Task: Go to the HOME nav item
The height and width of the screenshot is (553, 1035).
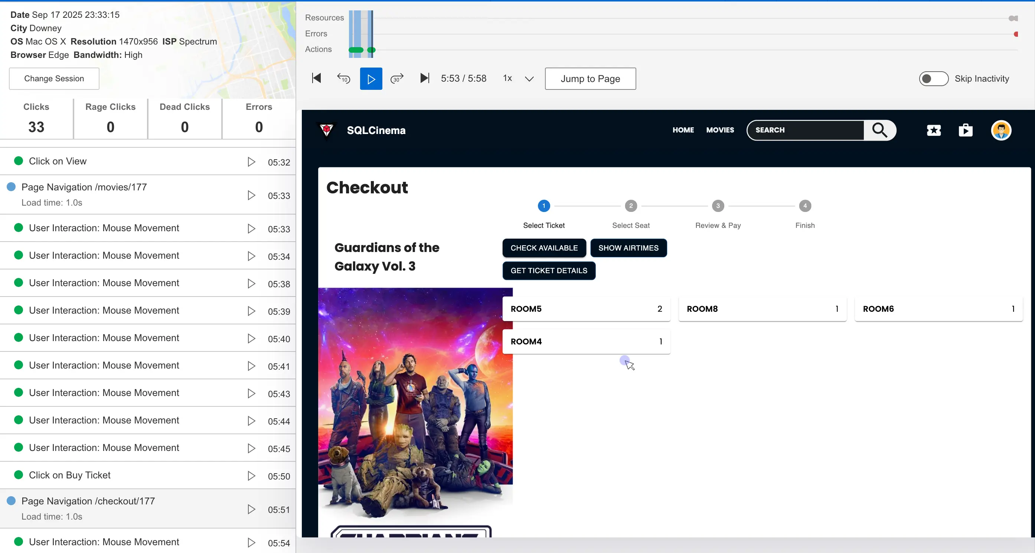Action: [683, 130]
